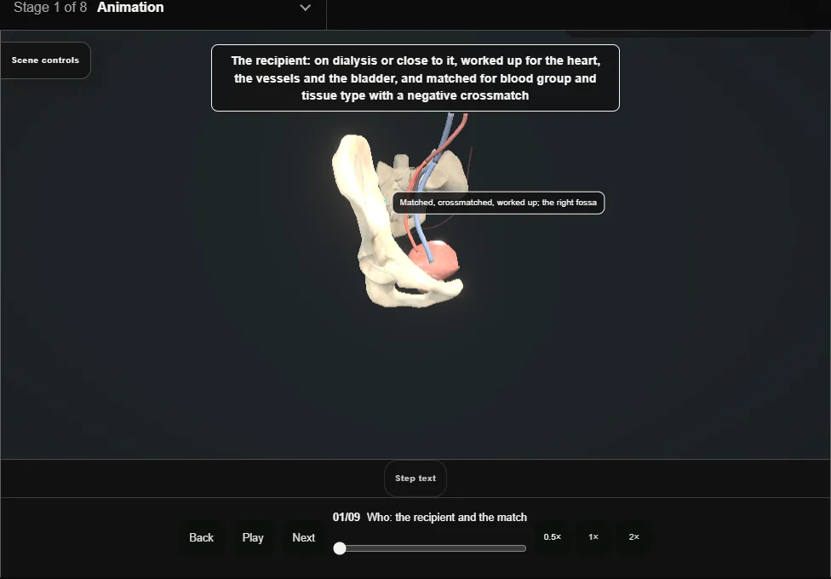
Task: Click the animation progress slider handle
Action: [340, 548]
